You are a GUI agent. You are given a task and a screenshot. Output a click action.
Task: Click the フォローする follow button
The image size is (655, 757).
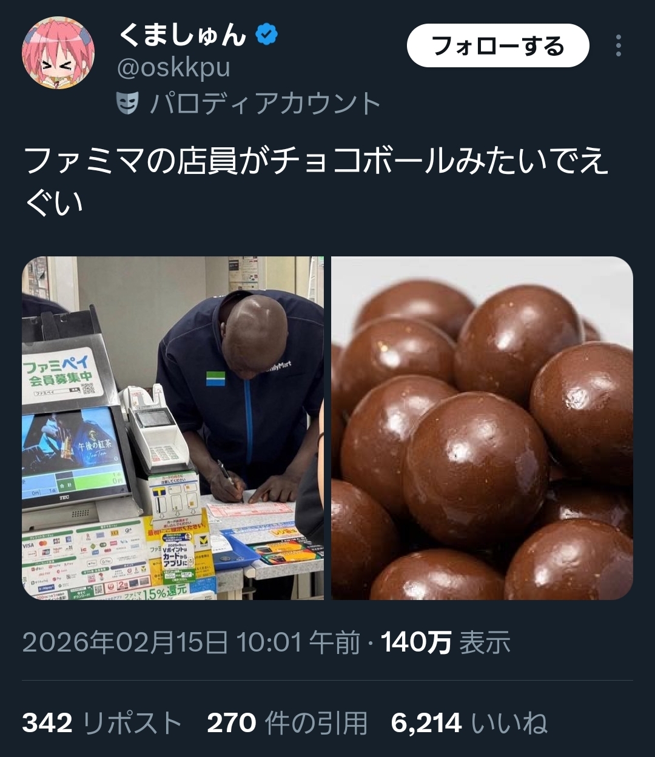click(x=498, y=45)
